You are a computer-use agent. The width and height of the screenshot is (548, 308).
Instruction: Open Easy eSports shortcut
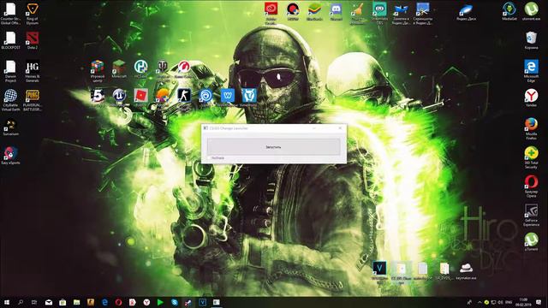click(10, 156)
